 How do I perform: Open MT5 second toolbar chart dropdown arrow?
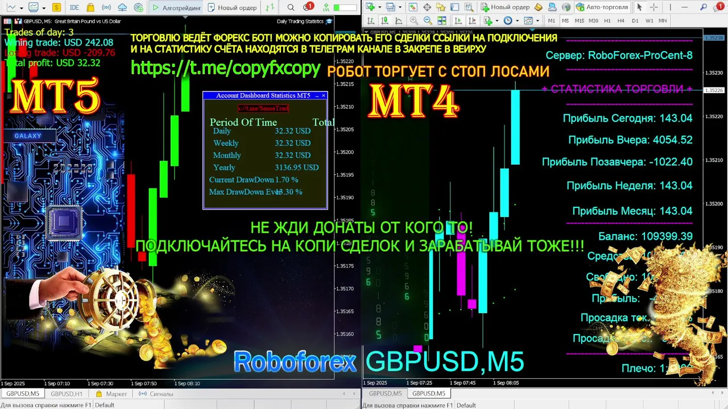click(x=44, y=9)
